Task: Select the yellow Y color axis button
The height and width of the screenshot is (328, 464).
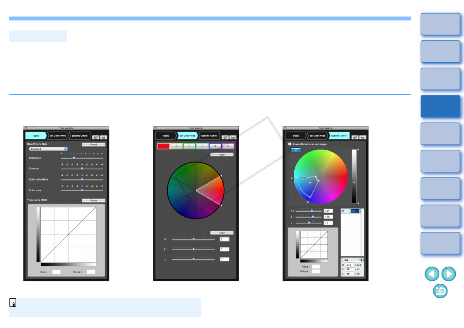Action: click(177, 146)
